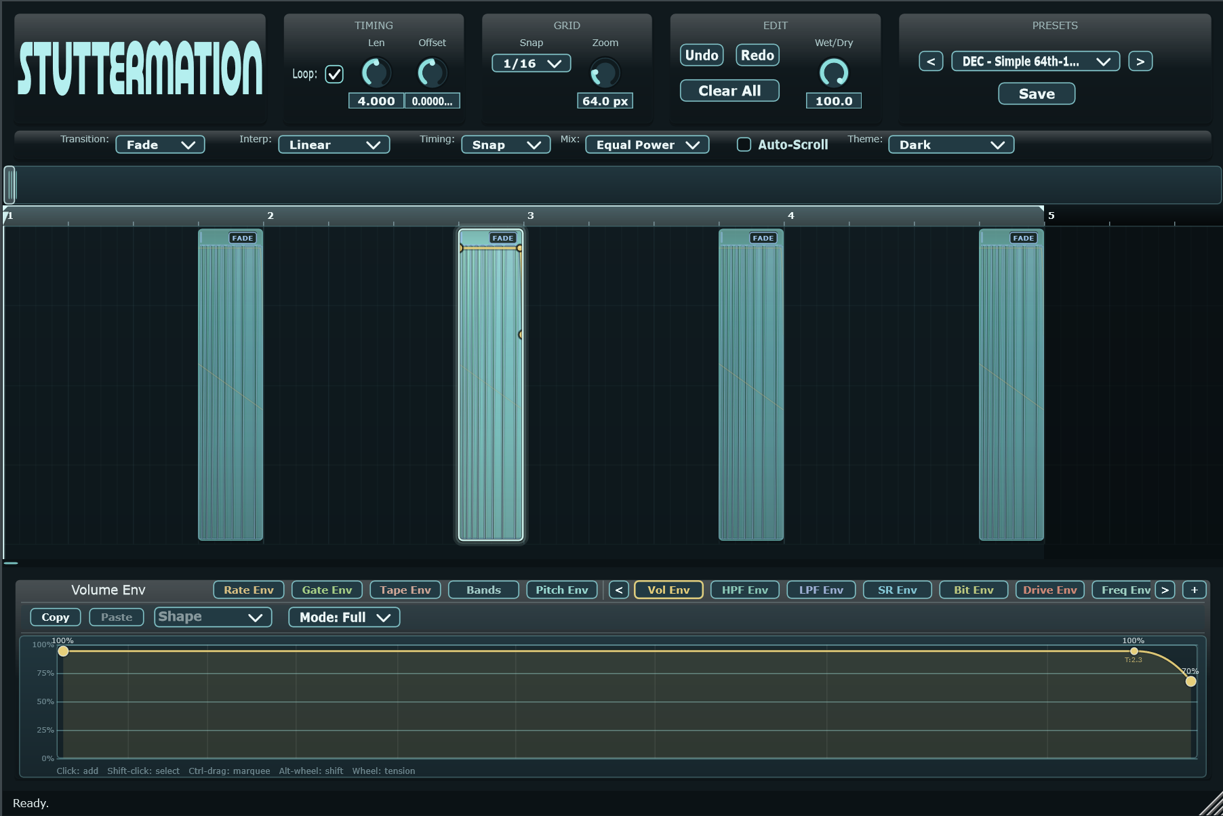The image size is (1223, 816).
Task: Click the plus button to add envelope
Action: [x=1195, y=590]
